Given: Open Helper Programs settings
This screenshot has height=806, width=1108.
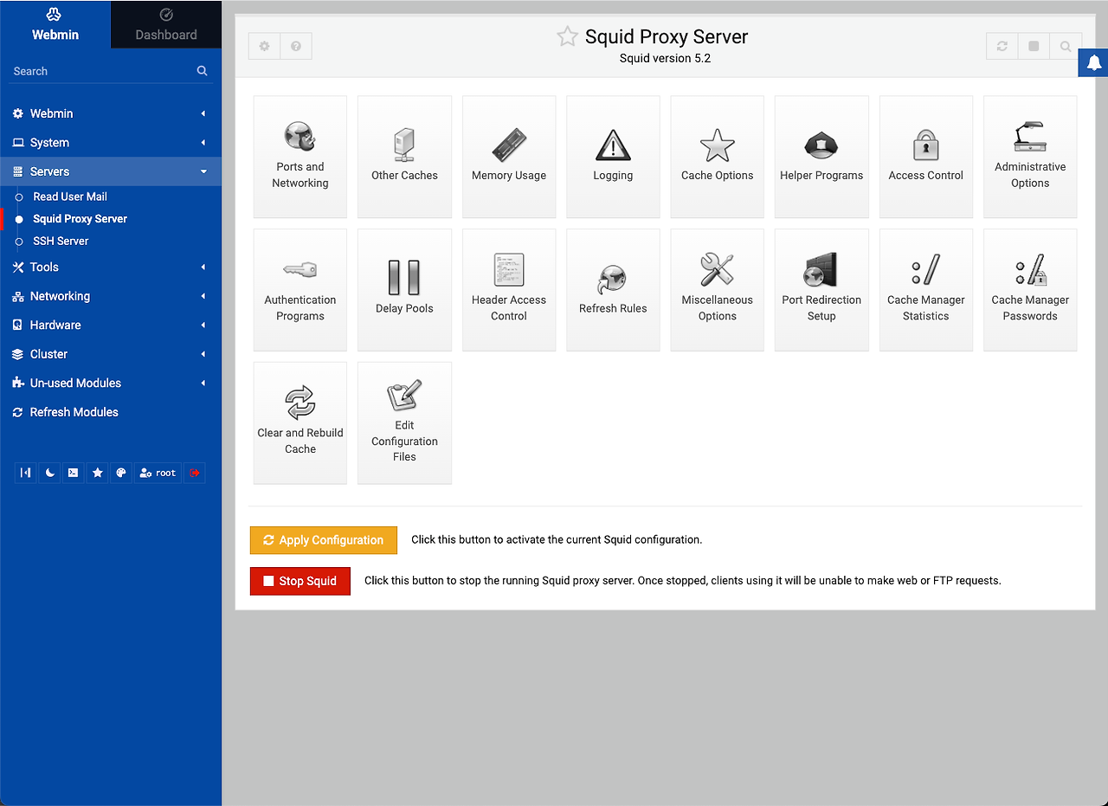Looking at the screenshot, I should tap(821, 157).
